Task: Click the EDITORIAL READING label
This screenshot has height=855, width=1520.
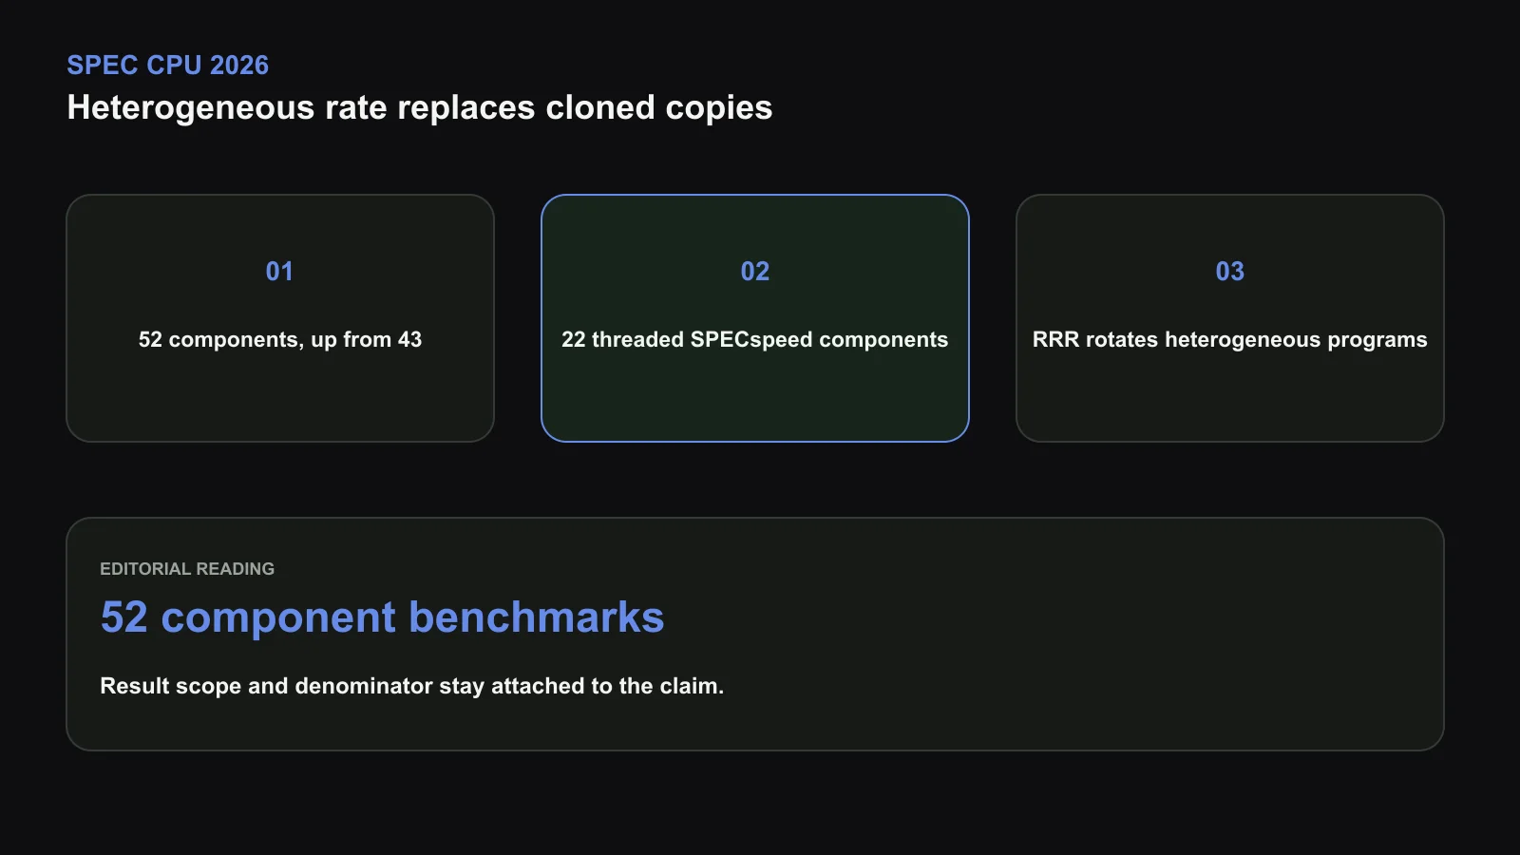Action: pos(187,569)
